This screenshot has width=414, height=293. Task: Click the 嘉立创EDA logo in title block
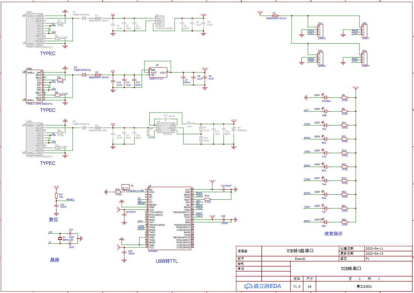coord(263,286)
